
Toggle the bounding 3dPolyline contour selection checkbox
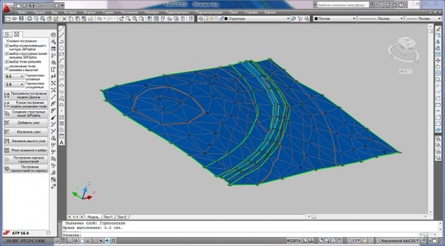click(x=7, y=46)
